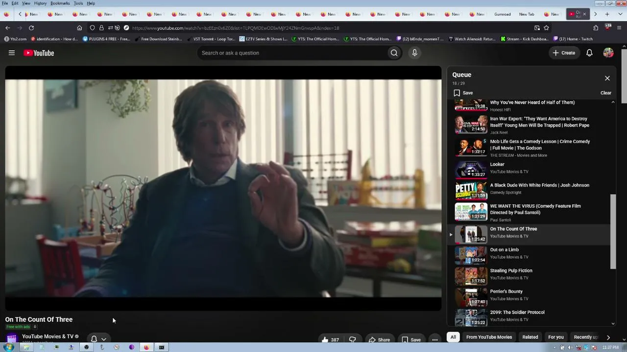Go to YouTube home via the logo

tap(39, 53)
